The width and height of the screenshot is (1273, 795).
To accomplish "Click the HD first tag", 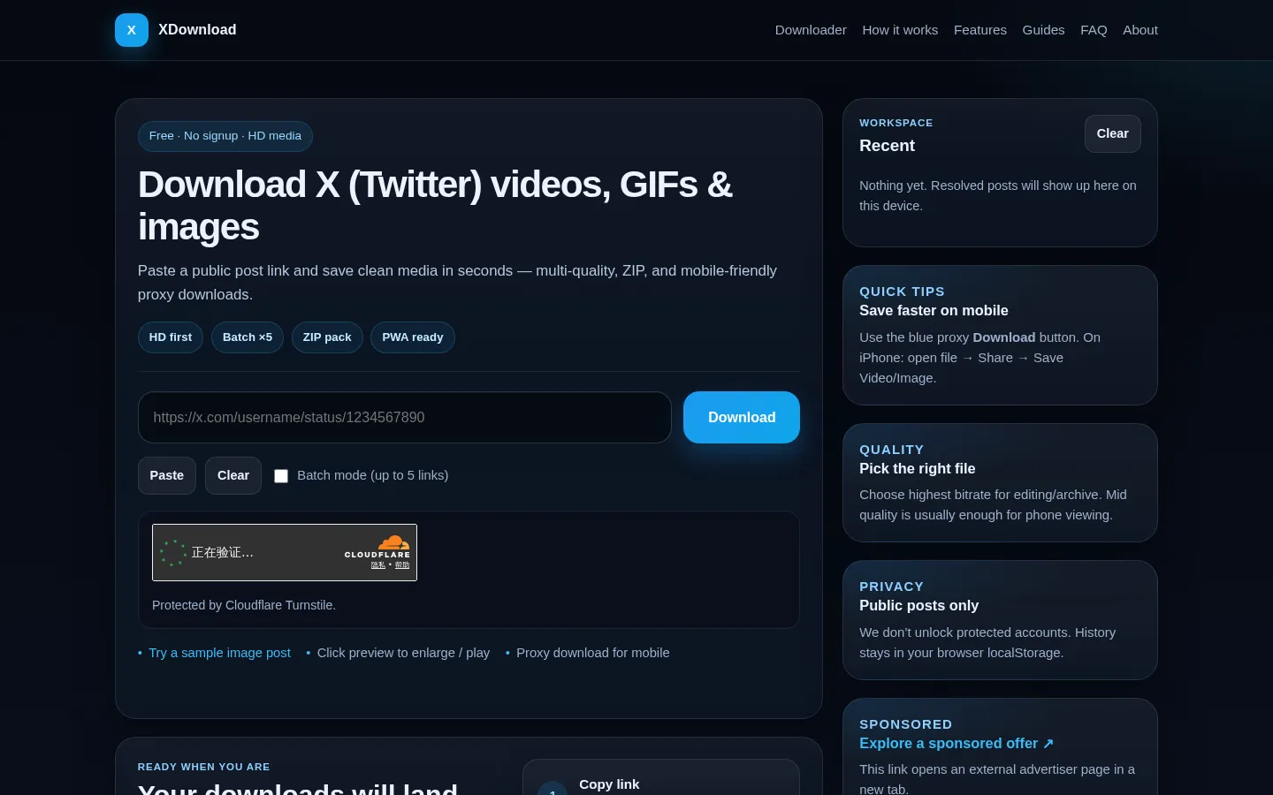I will [x=171, y=337].
